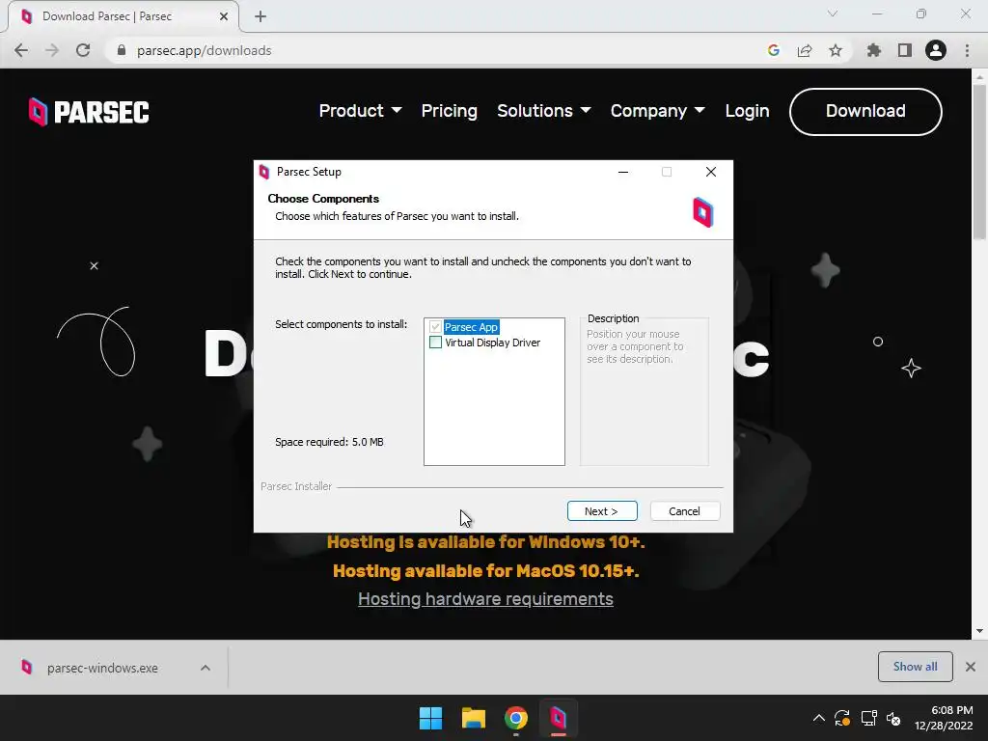Select the Parsec App list entry
Screen dimensions: 988x741
[471, 327]
